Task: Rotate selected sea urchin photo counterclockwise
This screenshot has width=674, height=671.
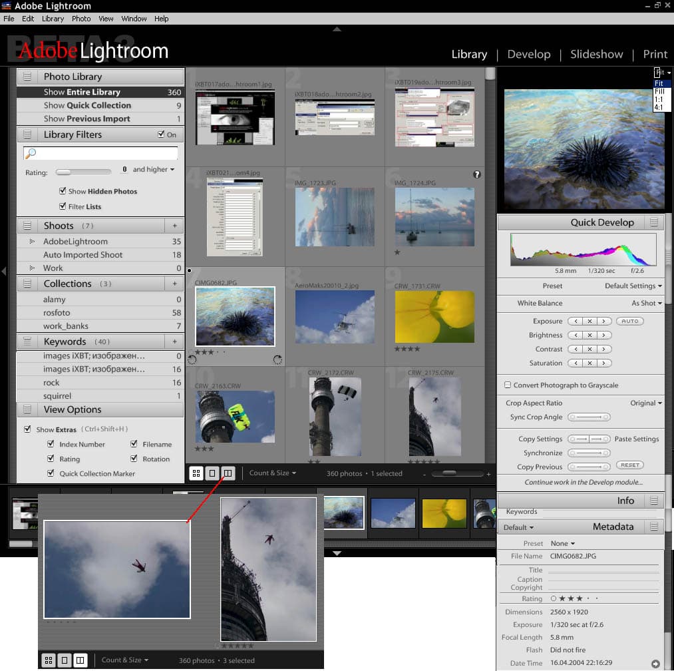Action: tap(192, 359)
